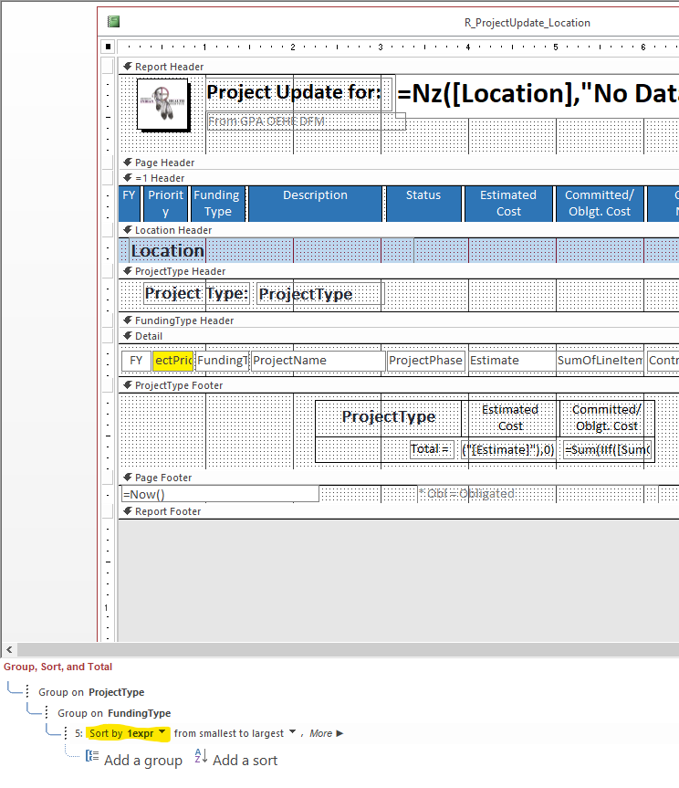The height and width of the screenshot is (788, 679).
Task: Select the ProjectName text box
Action: 318,361
